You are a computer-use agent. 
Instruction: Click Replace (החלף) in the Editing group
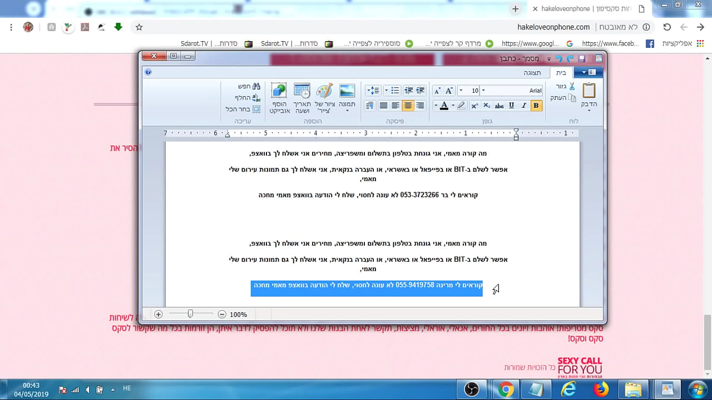248,98
